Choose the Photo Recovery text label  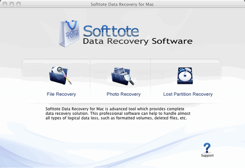coord(123,94)
